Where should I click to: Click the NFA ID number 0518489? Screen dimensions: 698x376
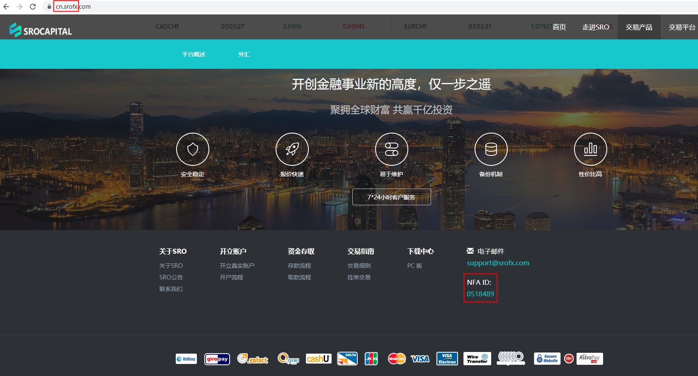point(480,294)
